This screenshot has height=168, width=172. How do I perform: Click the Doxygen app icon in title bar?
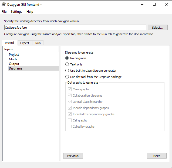pos(4,4)
